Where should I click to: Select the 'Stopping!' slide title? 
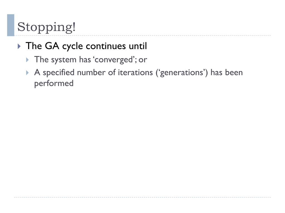[x=46, y=27]
